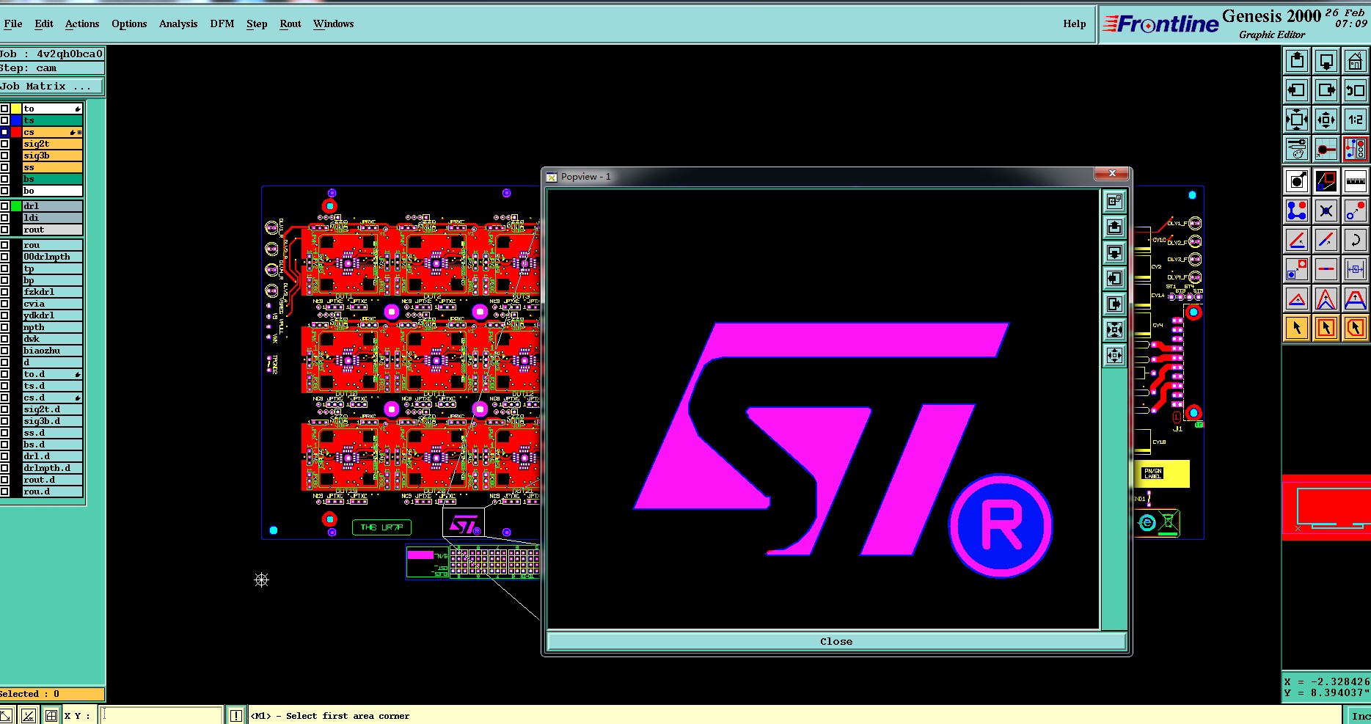Click the Popview detach window icon
The height and width of the screenshot is (724, 1371).
pos(1114,202)
